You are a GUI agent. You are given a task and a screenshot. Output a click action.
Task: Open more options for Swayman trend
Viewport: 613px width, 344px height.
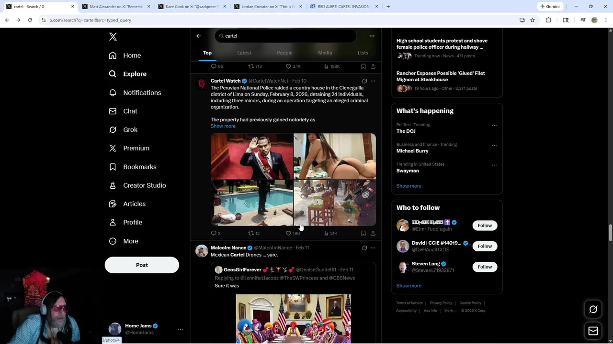(494, 165)
